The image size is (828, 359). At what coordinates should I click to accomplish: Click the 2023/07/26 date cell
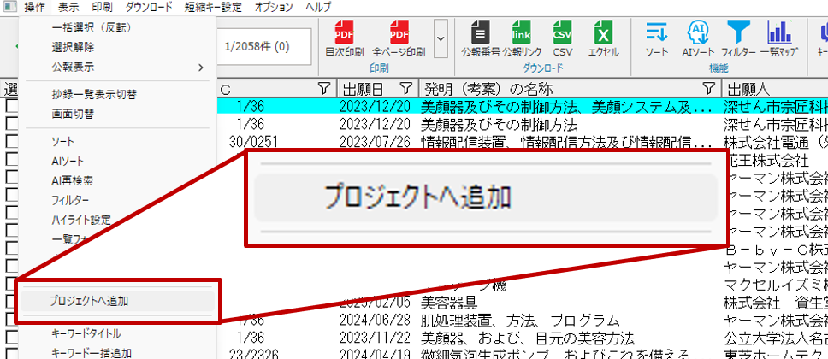pyautogui.click(x=375, y=142)
